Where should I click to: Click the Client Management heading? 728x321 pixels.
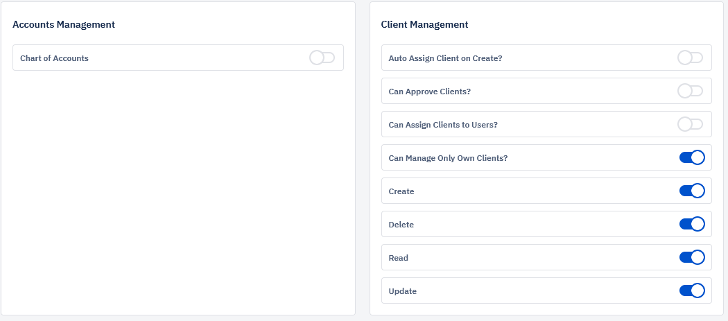pyautogui.click(x=424, y=25)
